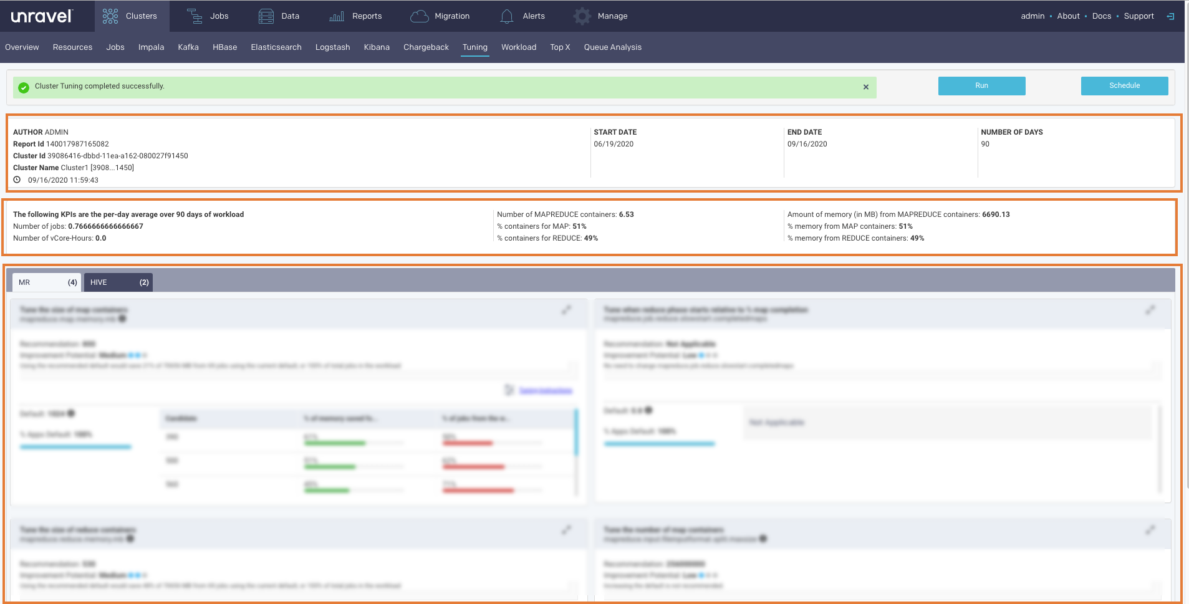The image size is (1189, 604).
Task: Open the Clusters section icon
Action: point(110,16)
